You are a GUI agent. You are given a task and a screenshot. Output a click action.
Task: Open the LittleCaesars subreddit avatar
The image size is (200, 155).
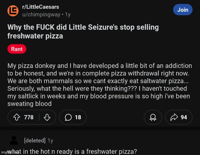[13, 11]
